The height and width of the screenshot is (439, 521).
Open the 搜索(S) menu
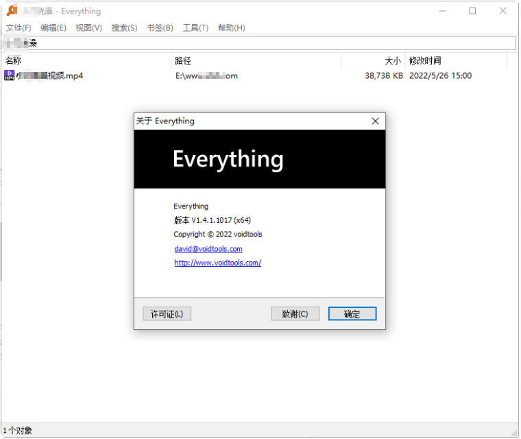(124, 28)
